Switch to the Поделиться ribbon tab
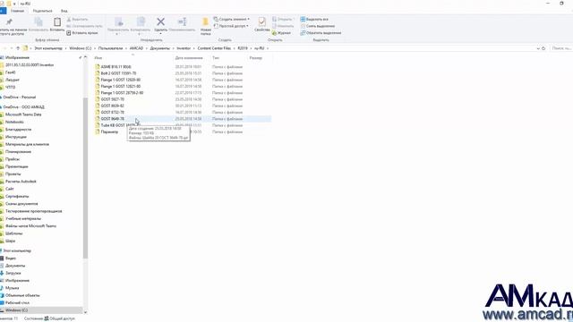This screenshot has width=573, height=322. tap(42, 11)
